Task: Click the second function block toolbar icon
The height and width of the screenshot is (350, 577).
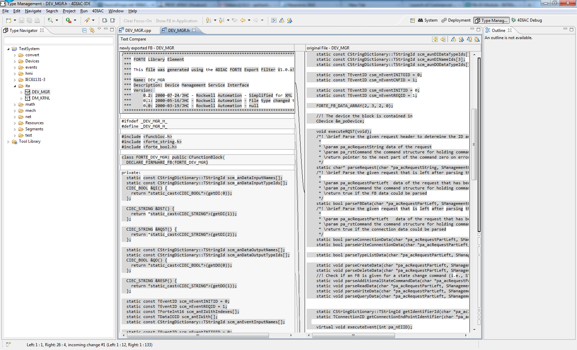Action: coord(112,21)
